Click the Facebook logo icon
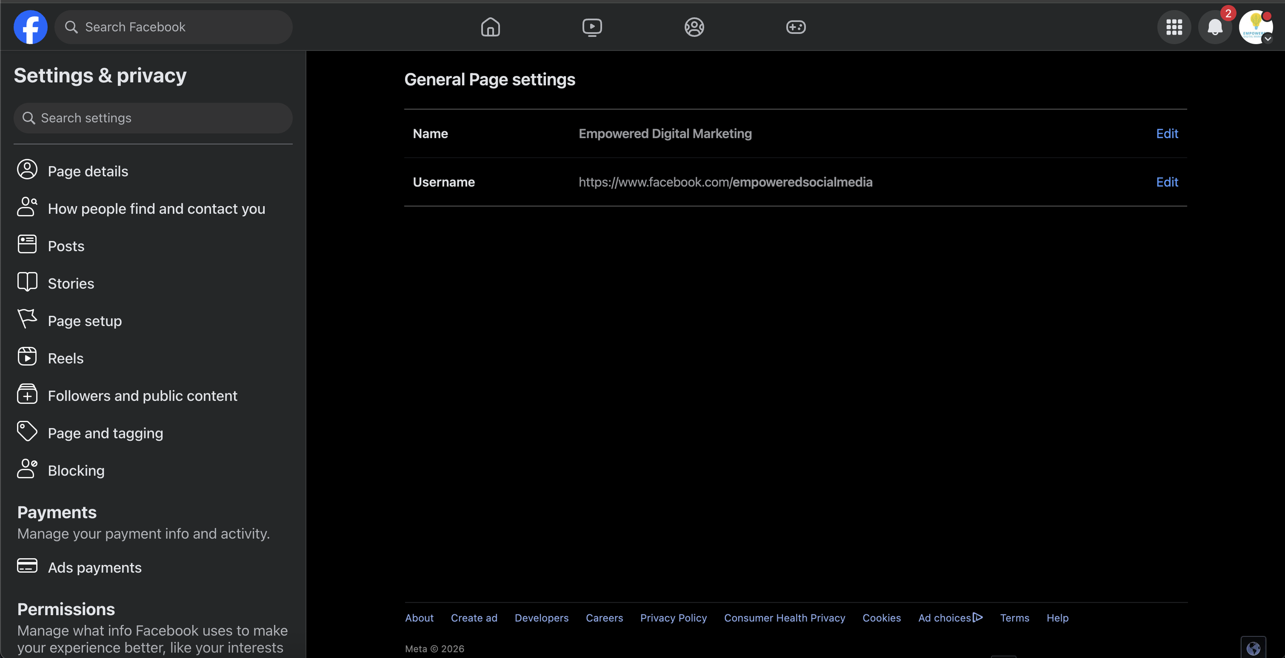This screenshot has width=1285, height=658. [x=30, y=27]
